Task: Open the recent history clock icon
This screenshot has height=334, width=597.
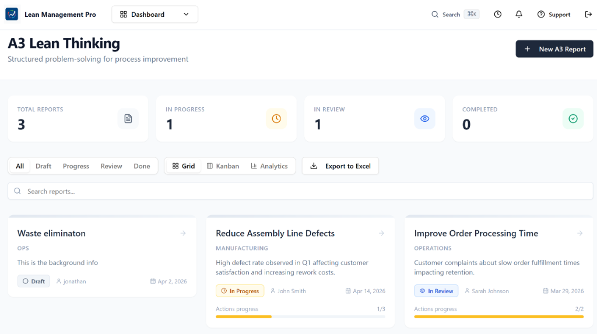Action: coord(498,15)
